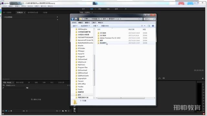The image size is (207, 116).
Task: Click the create-bin-from-search icon
Action: 27,88
